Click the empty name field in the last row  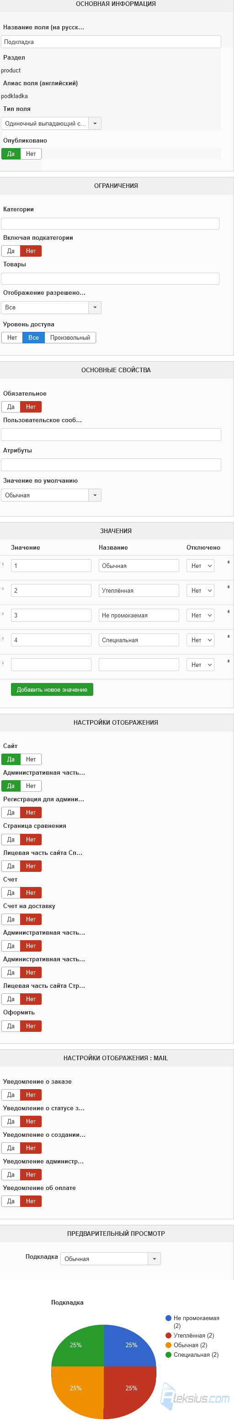click(x=139, y=665)
